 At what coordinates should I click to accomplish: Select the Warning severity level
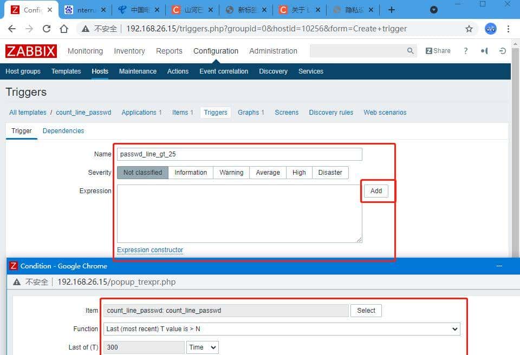coord(231,172)
